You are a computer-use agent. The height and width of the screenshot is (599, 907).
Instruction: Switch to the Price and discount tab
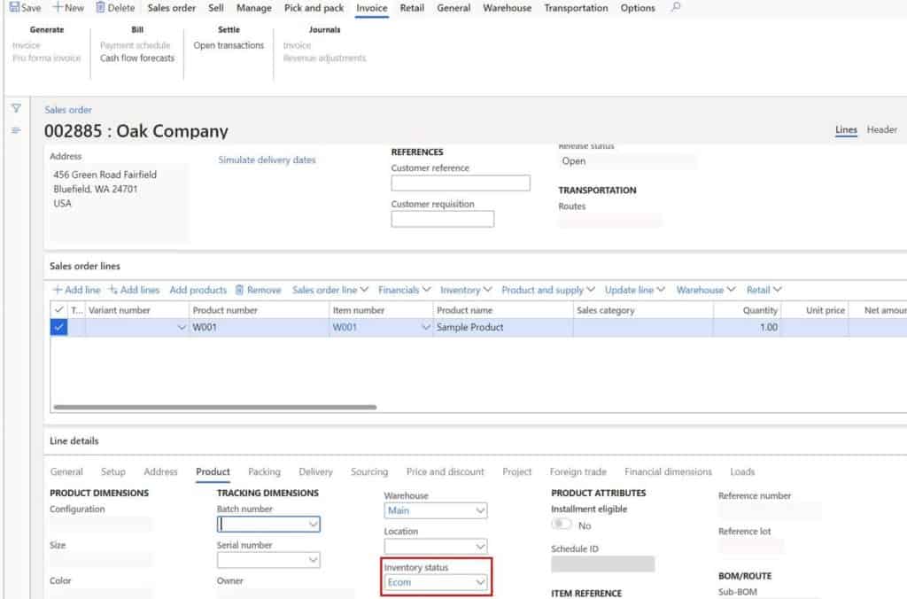[x=445, y=471]
